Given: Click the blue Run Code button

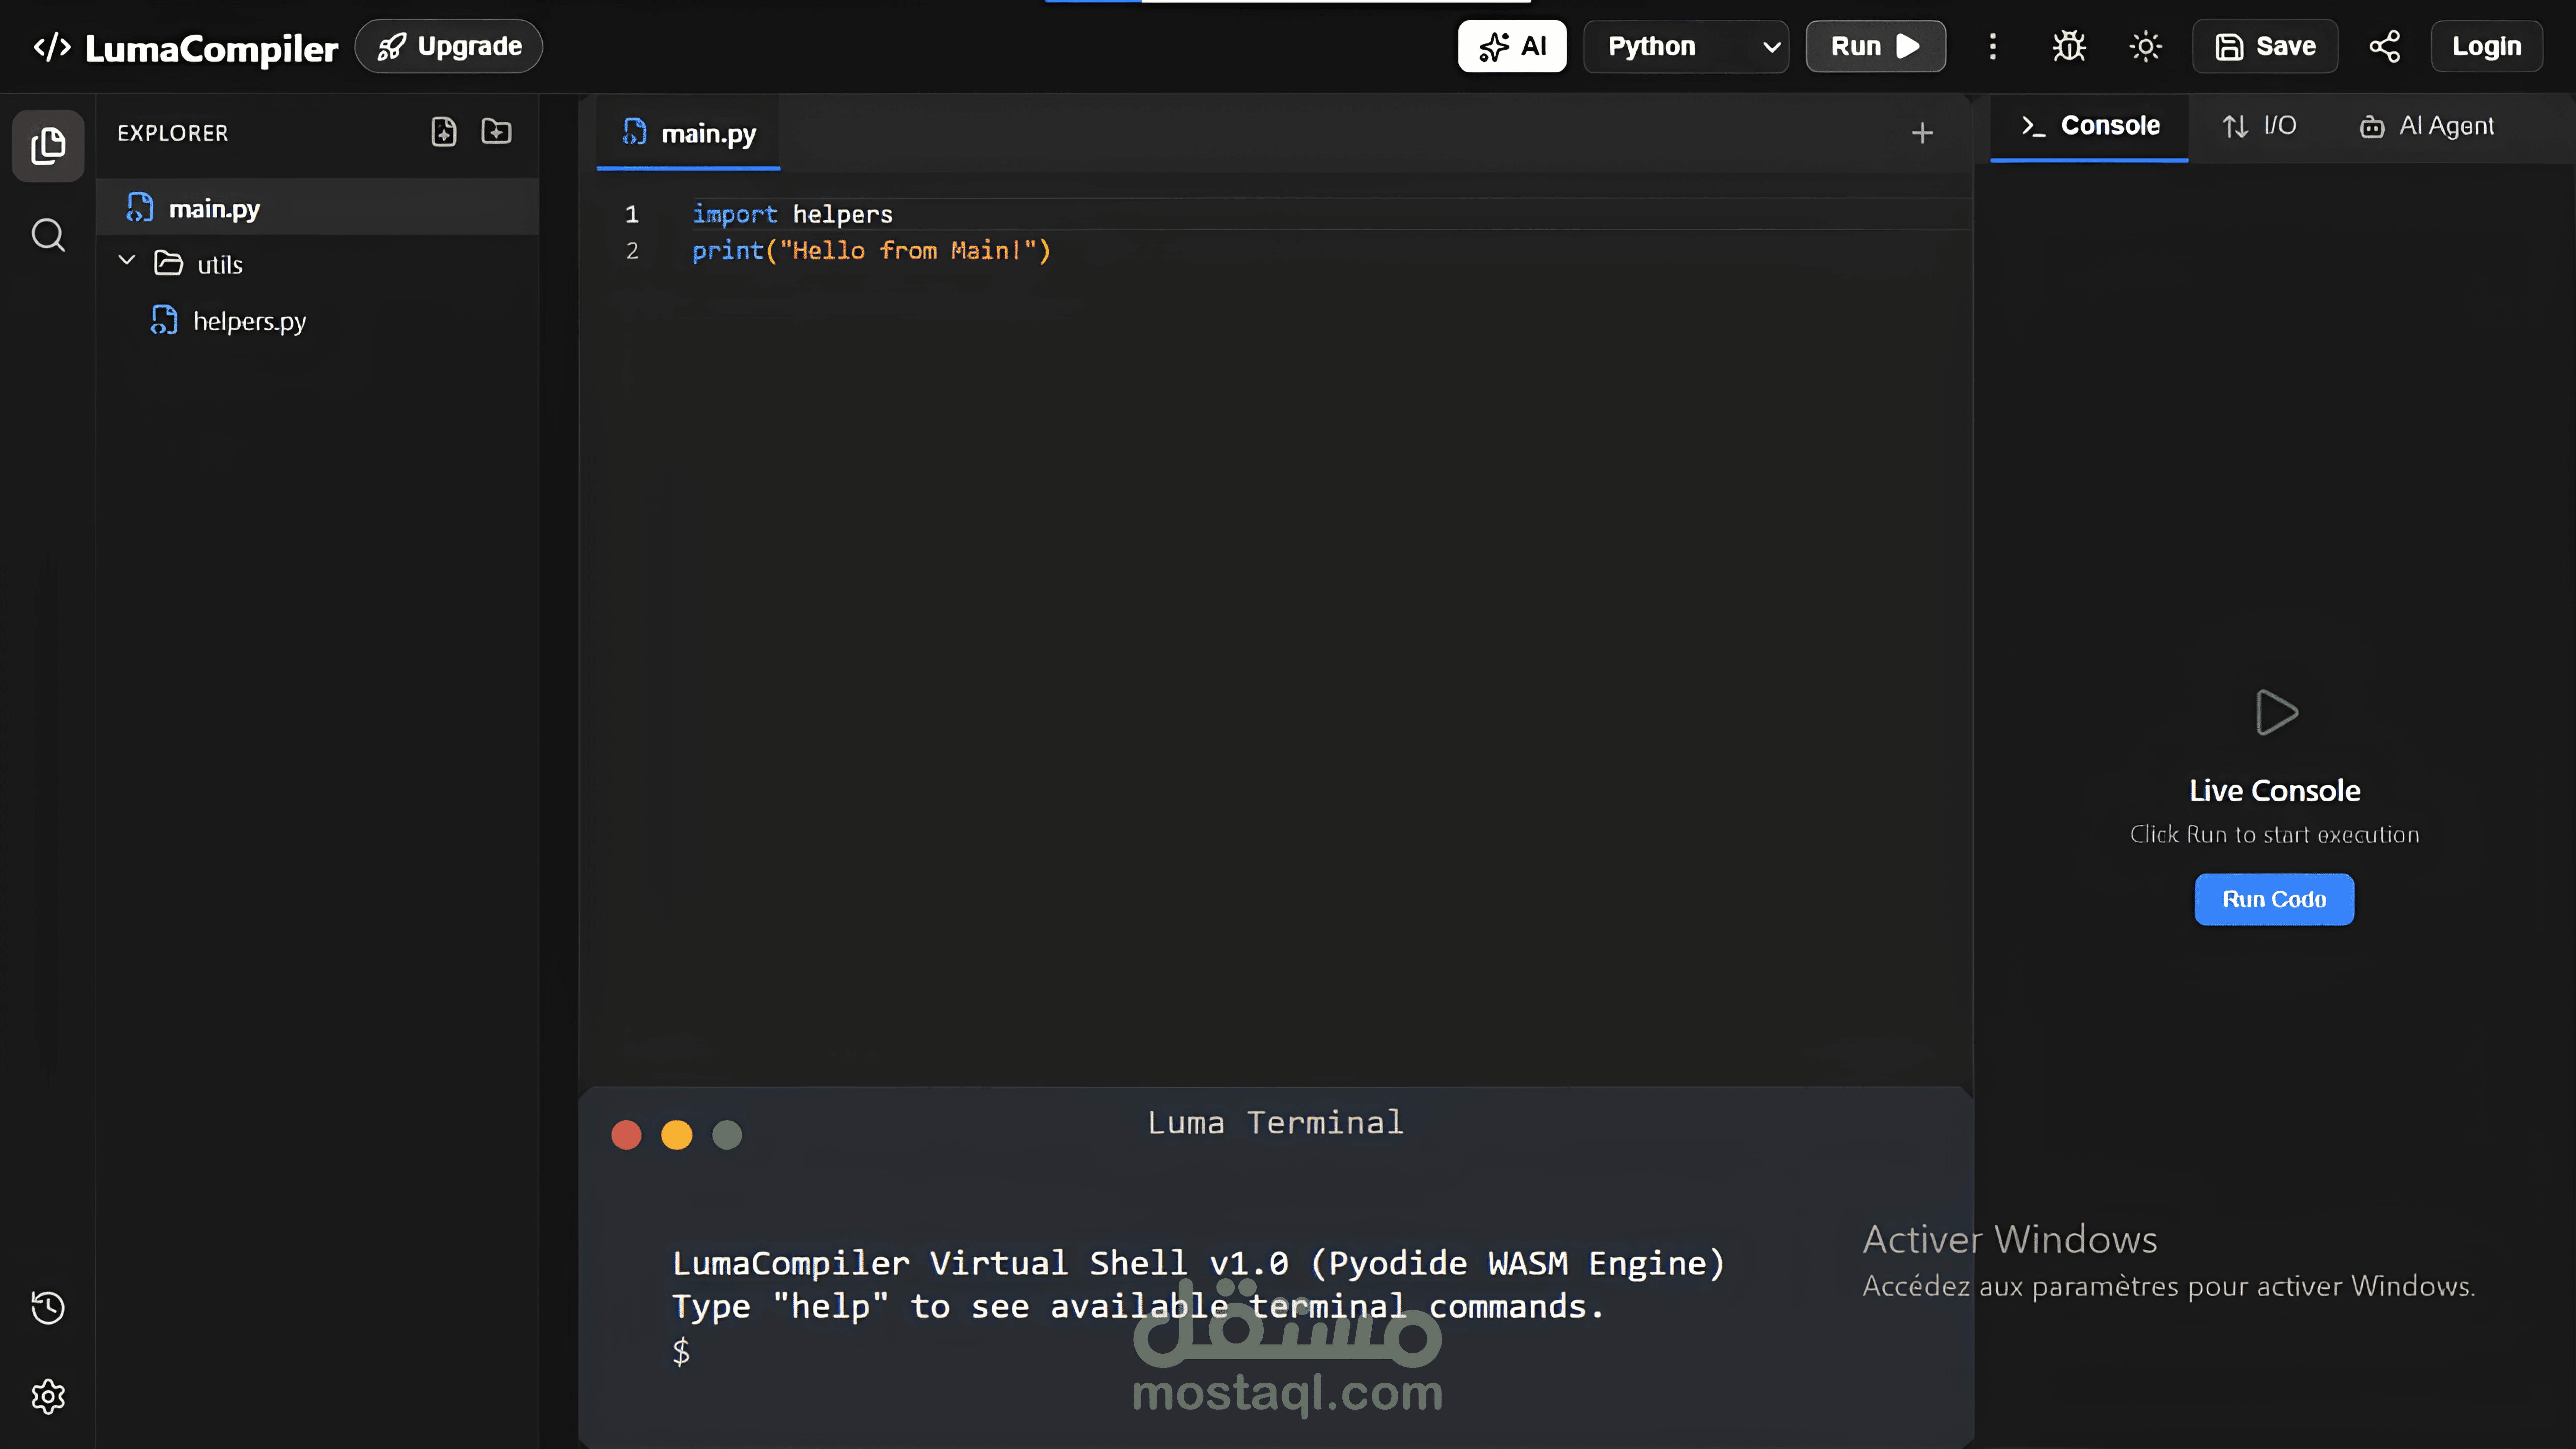Looking at the screenshot, I should [2274, 899].
